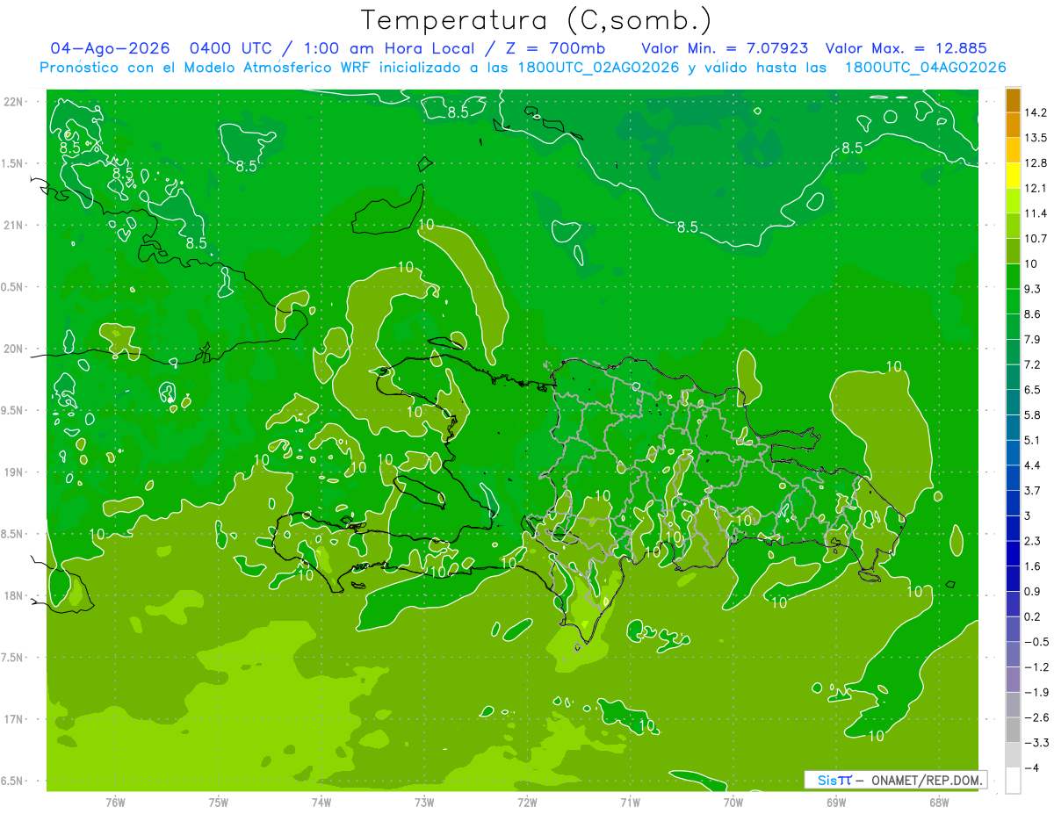This screenshot has height=814, width=1054.
Task: Click the 19N latitude axis label
Action: [15, 472]
